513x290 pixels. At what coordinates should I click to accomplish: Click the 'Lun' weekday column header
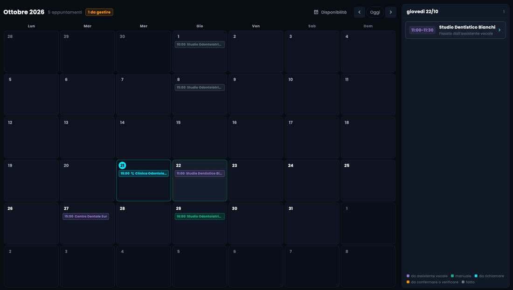pos(31,26)
